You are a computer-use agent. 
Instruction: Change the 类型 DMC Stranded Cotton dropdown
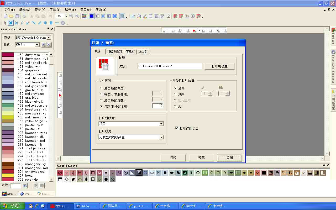click(49, 37)
